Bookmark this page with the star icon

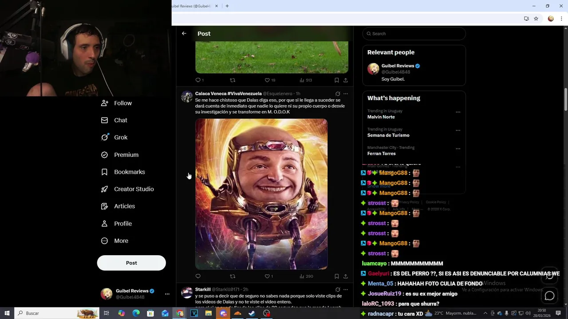tap(536, 19)
